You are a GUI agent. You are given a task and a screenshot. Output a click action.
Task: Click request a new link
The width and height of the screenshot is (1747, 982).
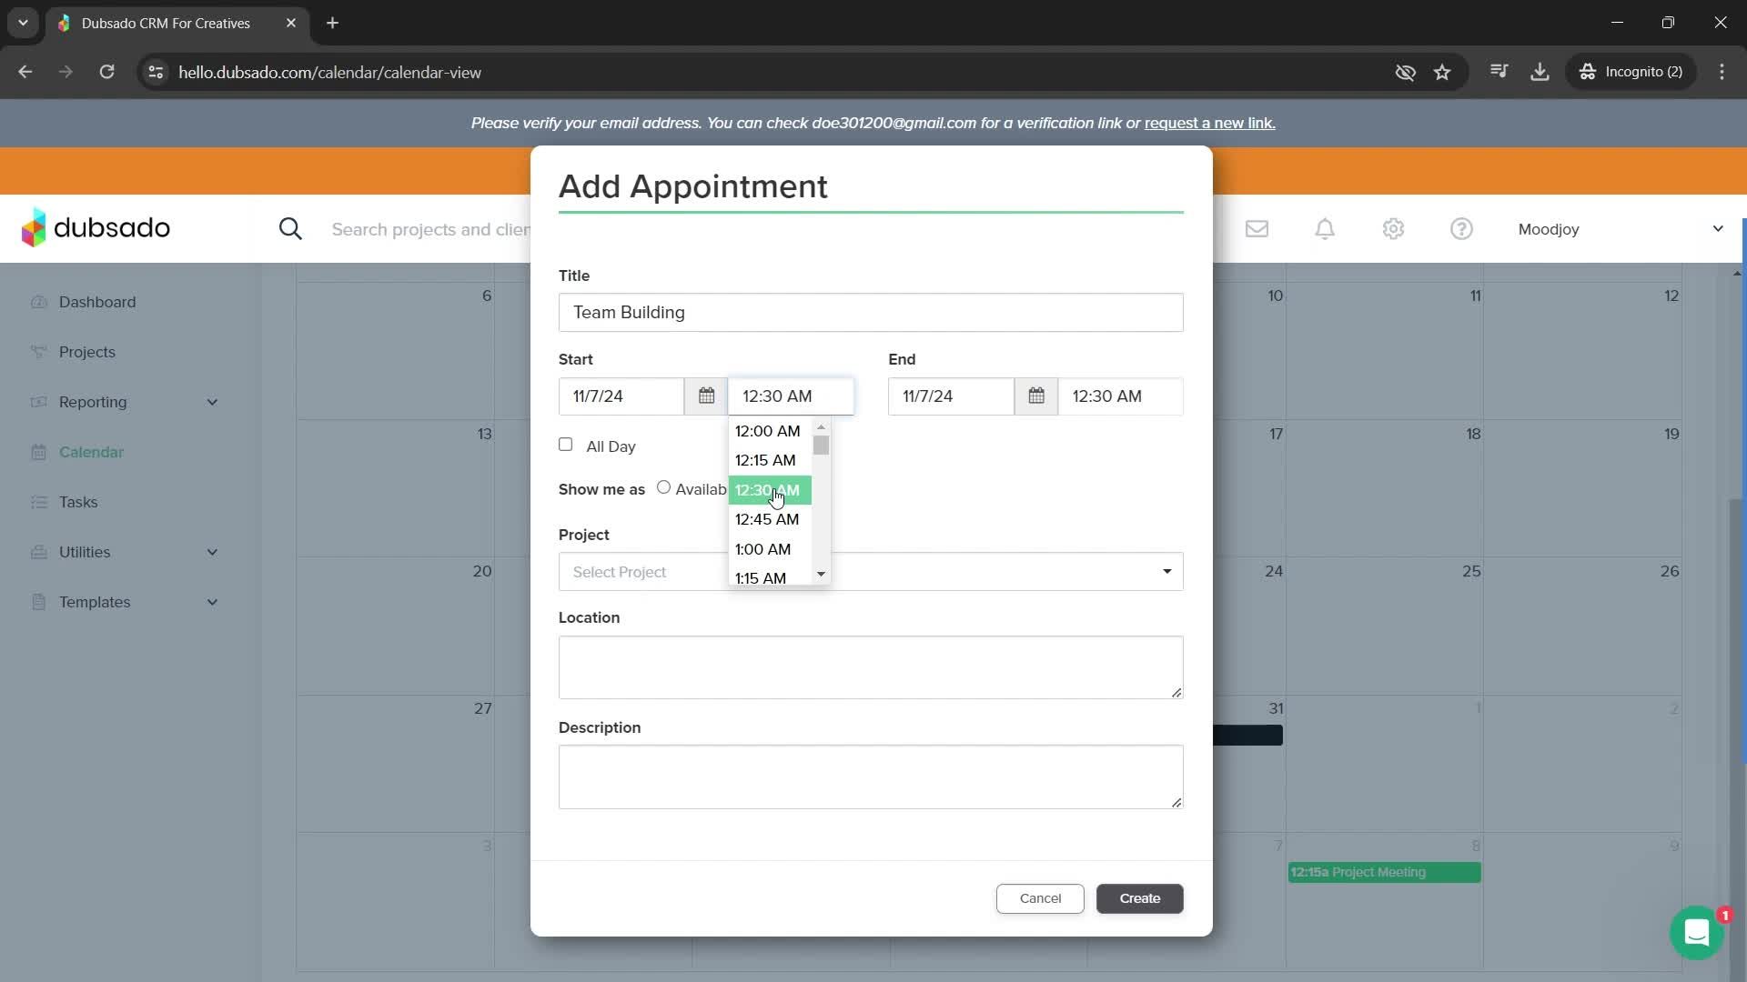click(1209, 123)
